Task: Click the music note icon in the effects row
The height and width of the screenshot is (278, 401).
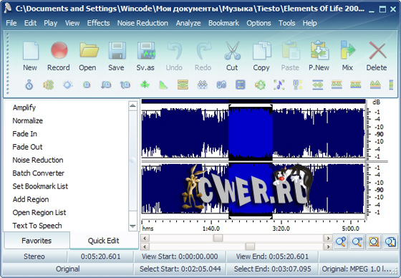Action: [279, 85]
